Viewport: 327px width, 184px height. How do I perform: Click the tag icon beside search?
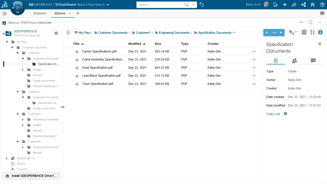[x=202, y=4]
